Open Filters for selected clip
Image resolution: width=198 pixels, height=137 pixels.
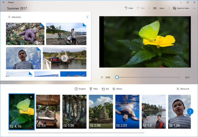tap(94, 89)
